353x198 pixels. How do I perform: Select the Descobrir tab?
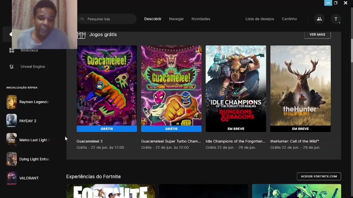(x=153, y=19)
